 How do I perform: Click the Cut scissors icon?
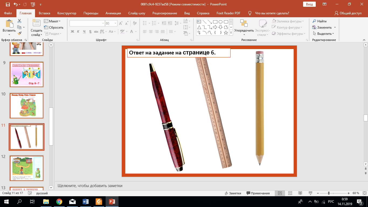tap(19, 21)
